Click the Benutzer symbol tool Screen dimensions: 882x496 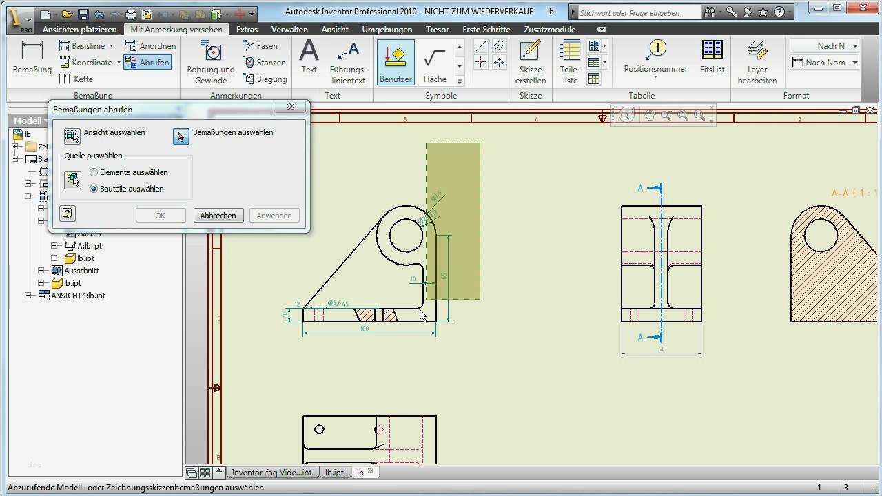(x=396, y=63)
